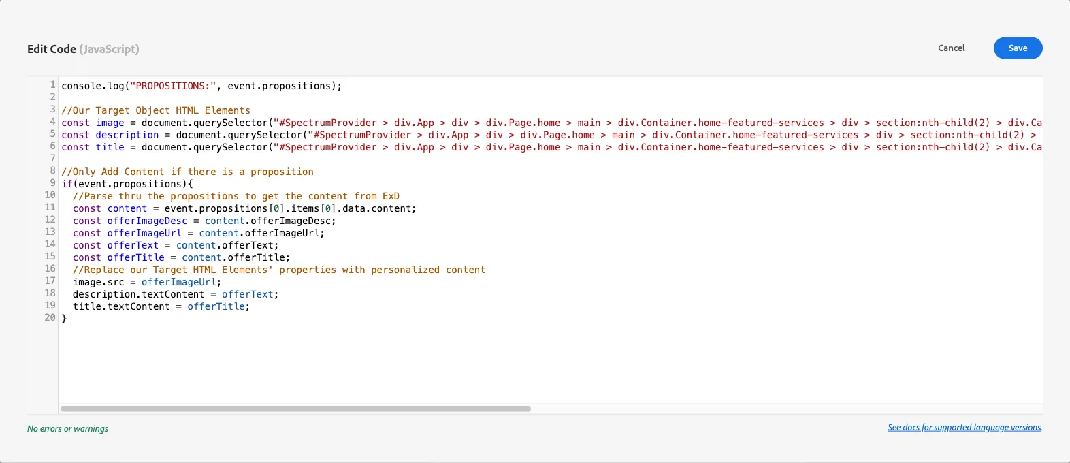Click line number 20 in the gutter
Image resolution: width=1070 pixels, height=463 pixels.
click(x=50, y=317)
